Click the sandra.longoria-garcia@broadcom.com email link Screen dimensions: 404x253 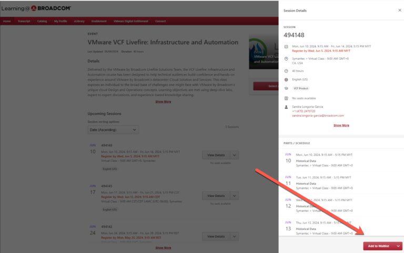pos(318,115)
